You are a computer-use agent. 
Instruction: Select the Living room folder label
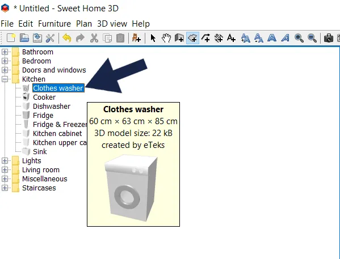(x=41, y=170)
